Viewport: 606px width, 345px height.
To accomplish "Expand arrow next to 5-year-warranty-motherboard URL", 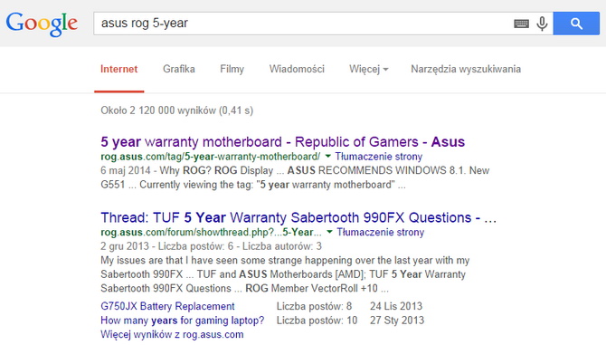I will tap(328, 157).
